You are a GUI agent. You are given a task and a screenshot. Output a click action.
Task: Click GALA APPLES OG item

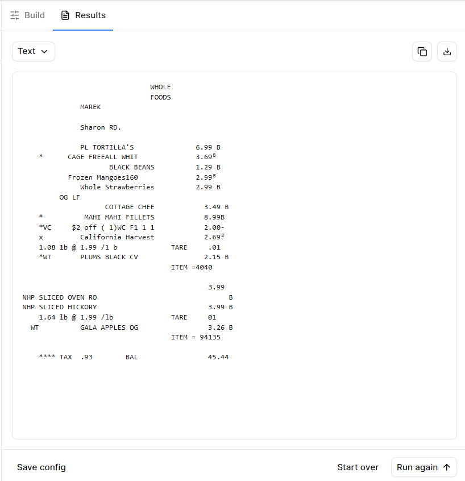click(109, 327)
